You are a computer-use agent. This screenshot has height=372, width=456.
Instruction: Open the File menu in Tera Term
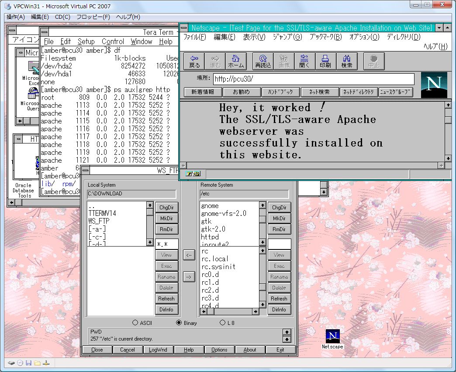coord(48,41)
